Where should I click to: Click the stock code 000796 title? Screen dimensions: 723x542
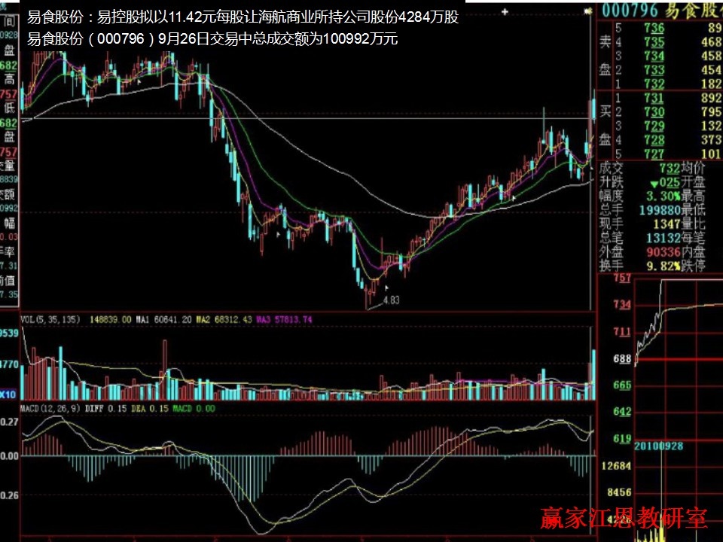[x=630, y=9]
